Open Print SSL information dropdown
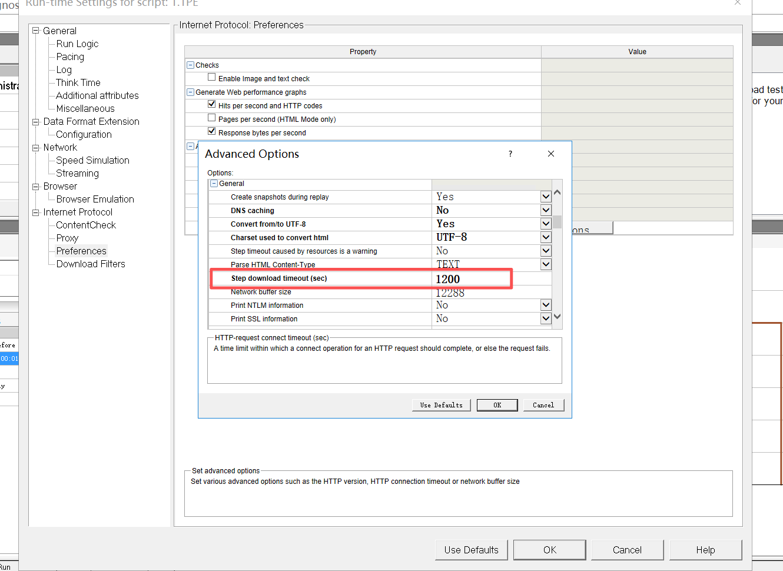This screenshot has height=571, width=783. pos(546,318)
